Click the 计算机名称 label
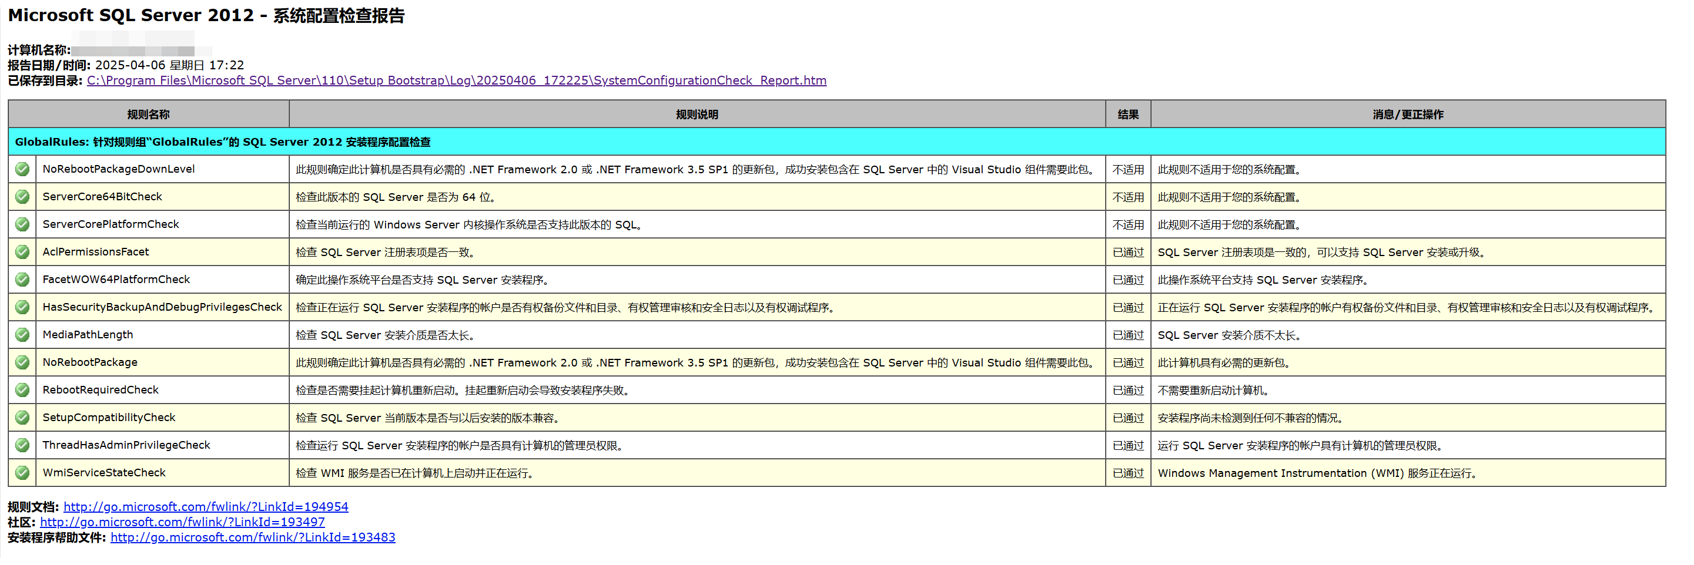Image resolution: width=1694 pixels, height=565 pixels. (x=39, y=50)
